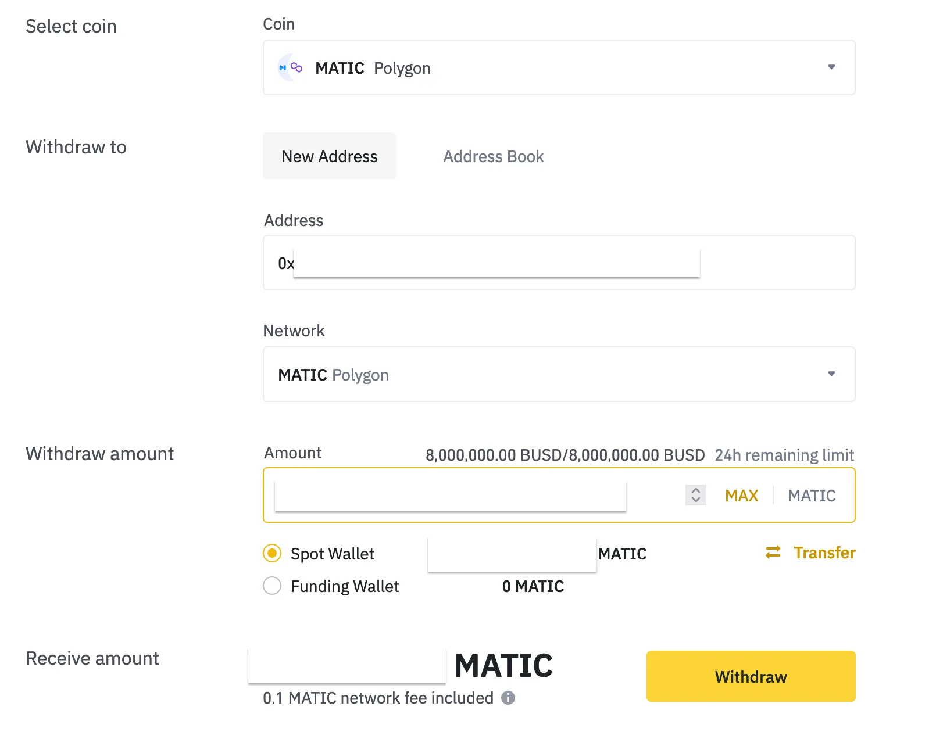Choose the Funding Wallet radio button
This screenshot has width=936, height=739.
(x=272, y=586)
